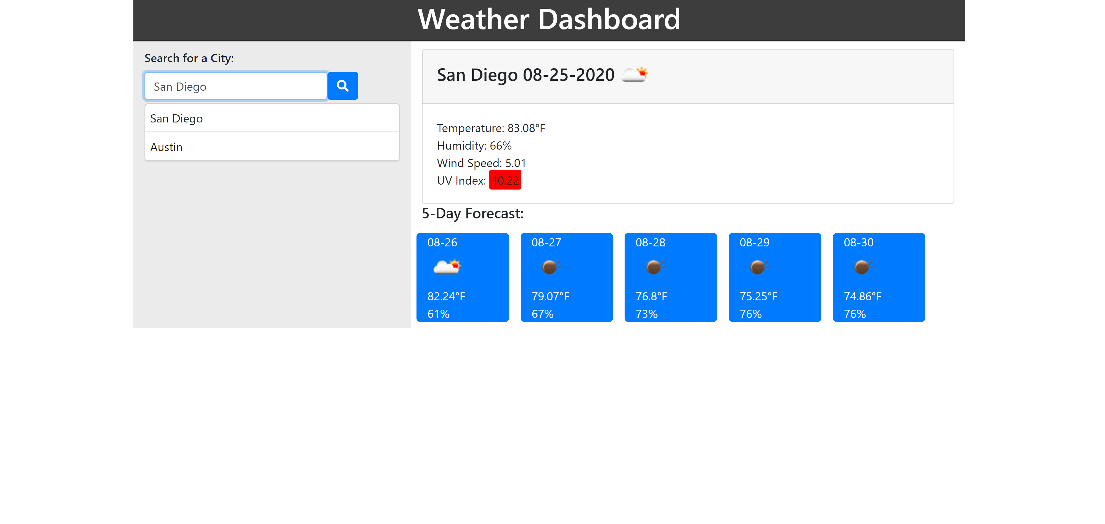Select San Diego from the city history list
The image size is (1105, 524).
(x=271, y=118)
